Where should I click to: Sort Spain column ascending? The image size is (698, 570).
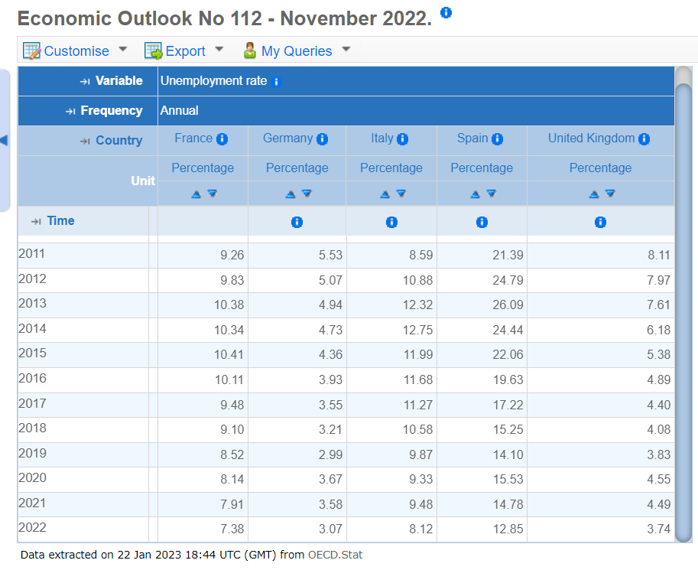click(475, 194)
